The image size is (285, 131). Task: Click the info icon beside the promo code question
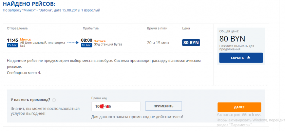pos(54,100)
